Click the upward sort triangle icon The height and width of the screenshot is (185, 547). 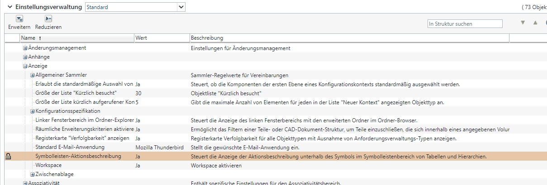tap(535, 23)
